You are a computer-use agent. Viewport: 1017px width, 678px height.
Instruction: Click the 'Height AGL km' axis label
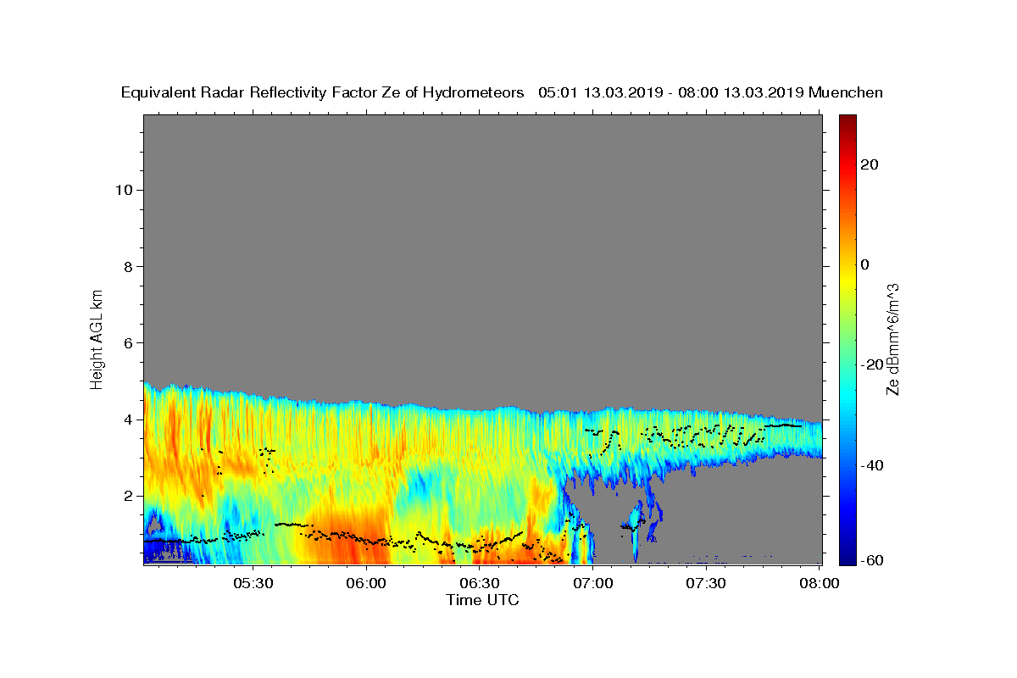(x=97, y=338)
